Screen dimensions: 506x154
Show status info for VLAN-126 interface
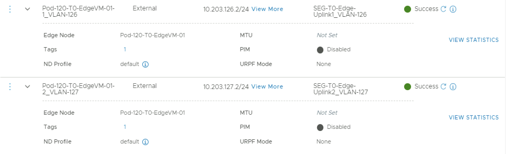click(x=453, y=9)
